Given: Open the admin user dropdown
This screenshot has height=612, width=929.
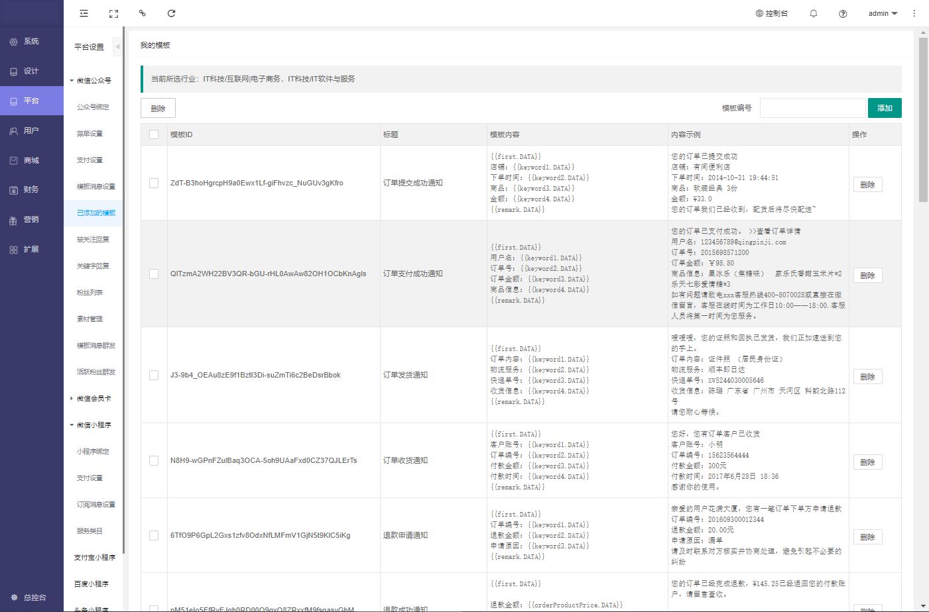Looking at the screenshot, I should [882, 13].
